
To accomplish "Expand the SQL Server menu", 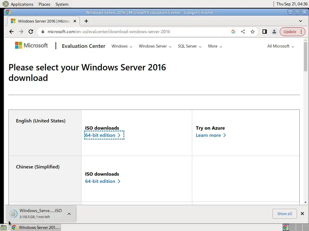I will coord(190,46).
